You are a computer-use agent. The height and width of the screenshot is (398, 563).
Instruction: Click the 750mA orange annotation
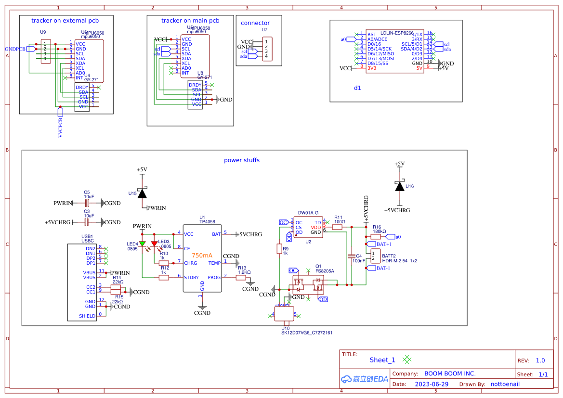(x=202, y=255)
